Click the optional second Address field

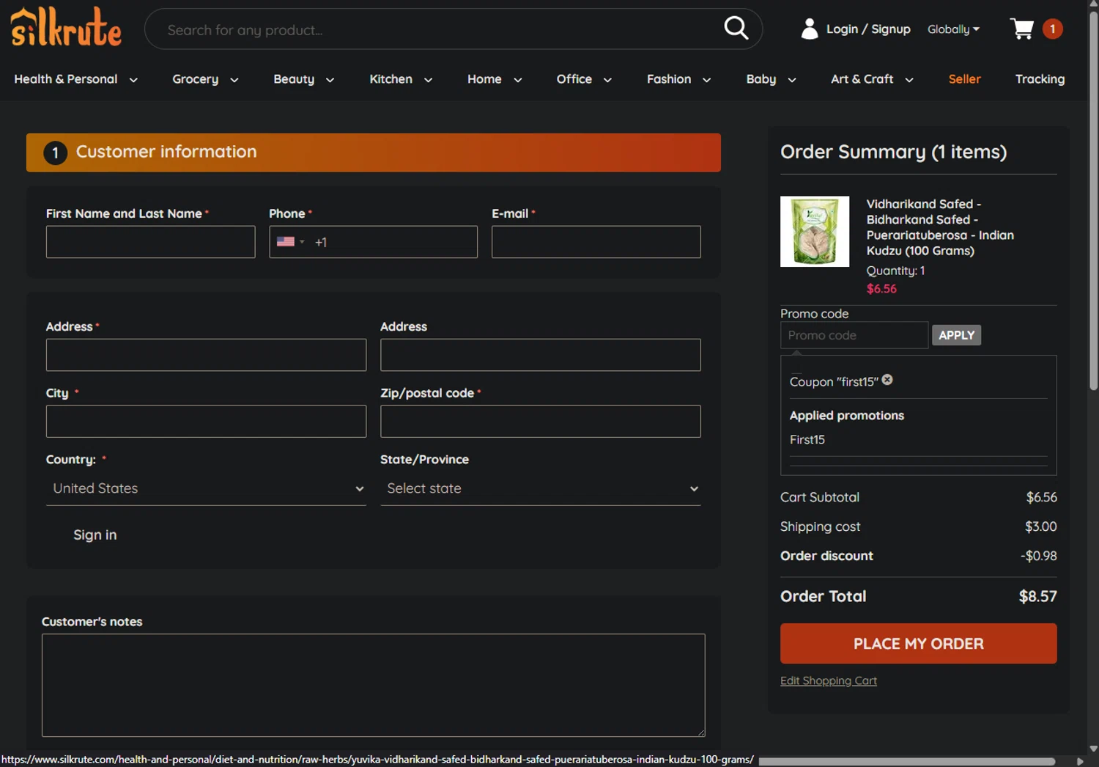[540, 355]
